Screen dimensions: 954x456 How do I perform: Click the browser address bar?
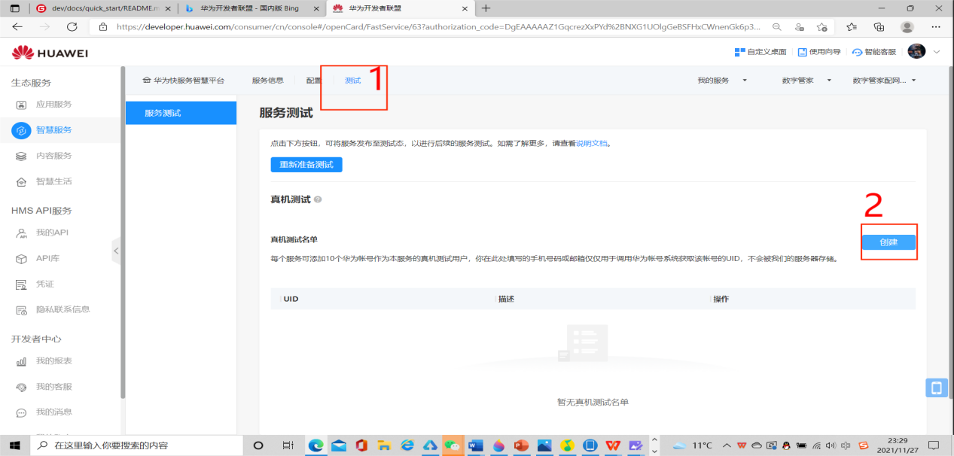pos(437,26)
